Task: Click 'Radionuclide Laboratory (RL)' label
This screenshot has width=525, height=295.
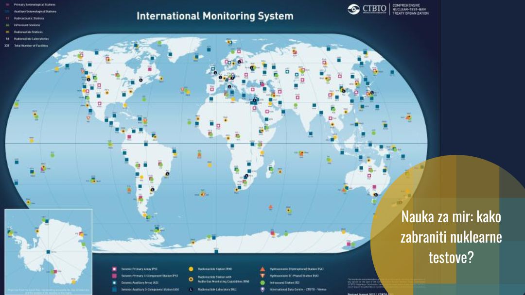Action: (x=217, y=290)
